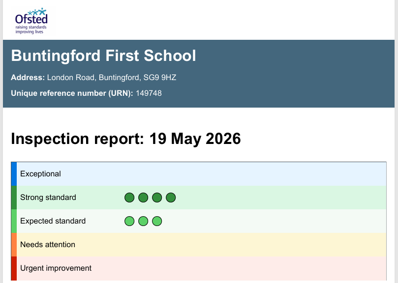398x283 pixels.
Task: Click the URN value 149748
Action: 149,93
